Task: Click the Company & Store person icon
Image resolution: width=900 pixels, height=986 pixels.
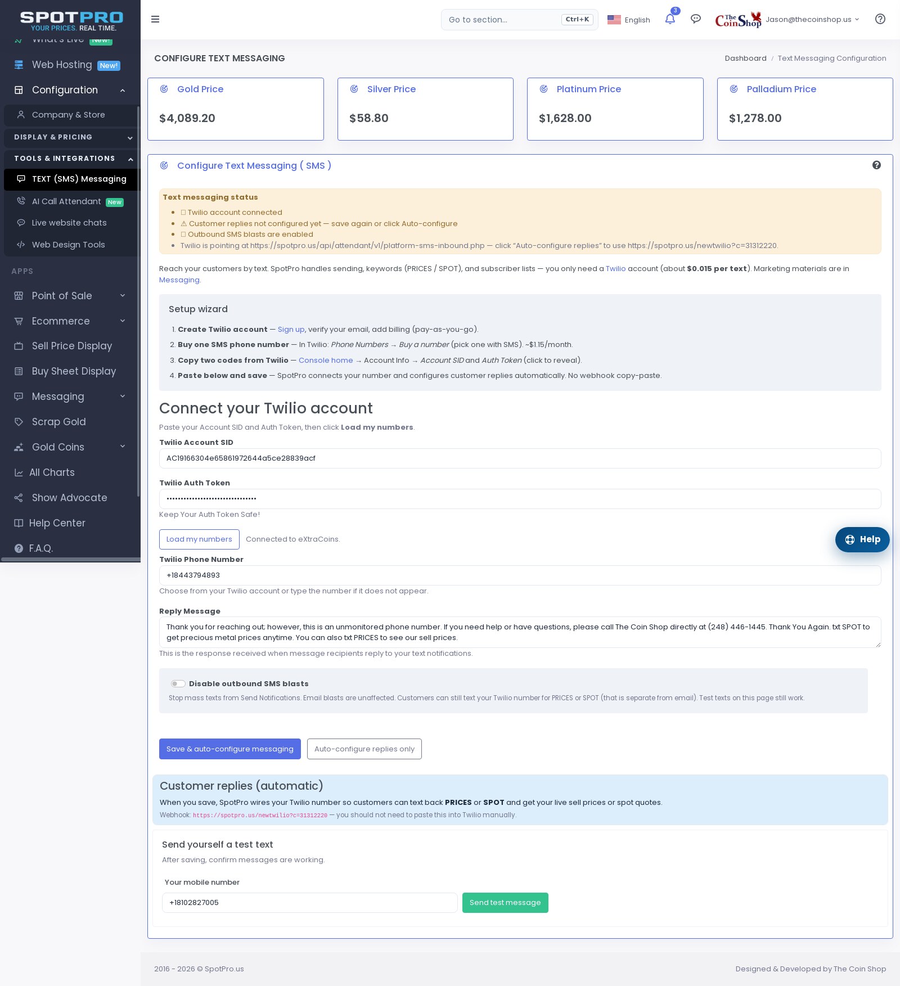Action: pos(21,115)
